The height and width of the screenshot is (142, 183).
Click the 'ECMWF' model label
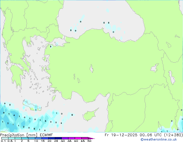46,135
